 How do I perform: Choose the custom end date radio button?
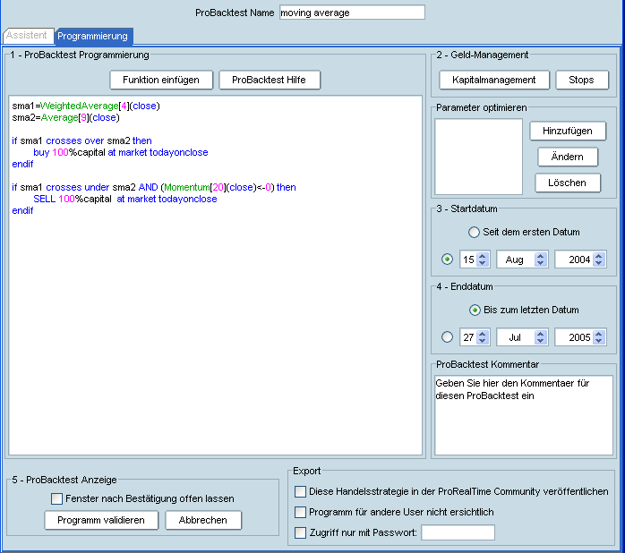(x=448, y=337)
